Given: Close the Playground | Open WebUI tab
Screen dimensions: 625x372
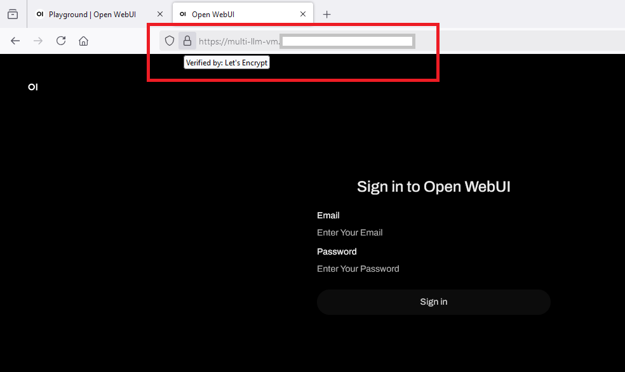Looking at the screenshot, I should pyautogui.click(x=160, y=15).
